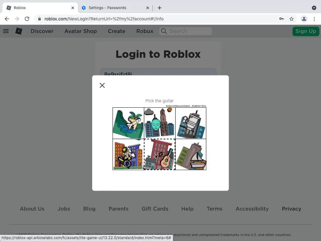Click the Roblox search field
Viewport: 321px width, 241px height.
(x=186, y=31)
